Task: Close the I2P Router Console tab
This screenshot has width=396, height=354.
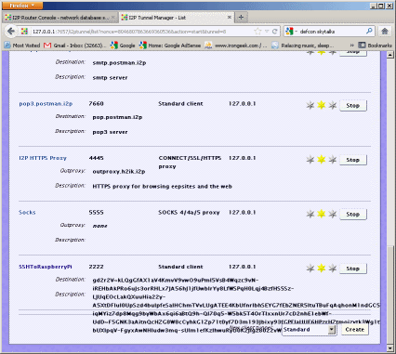Action: pos(113,18)
